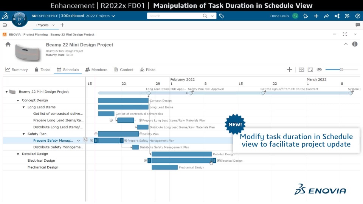
Task: Switch to the Tasks tab
Action: pyautogui.click(x=42, y=70)
